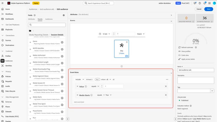
Task: Open Code view
Action: [185, 55]
